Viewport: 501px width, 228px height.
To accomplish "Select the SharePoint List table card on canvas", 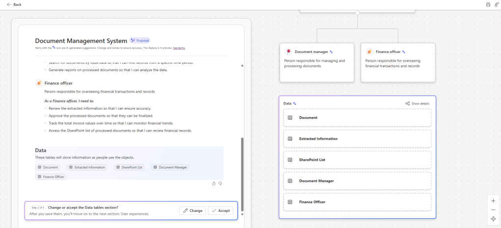I will (357, 160).
